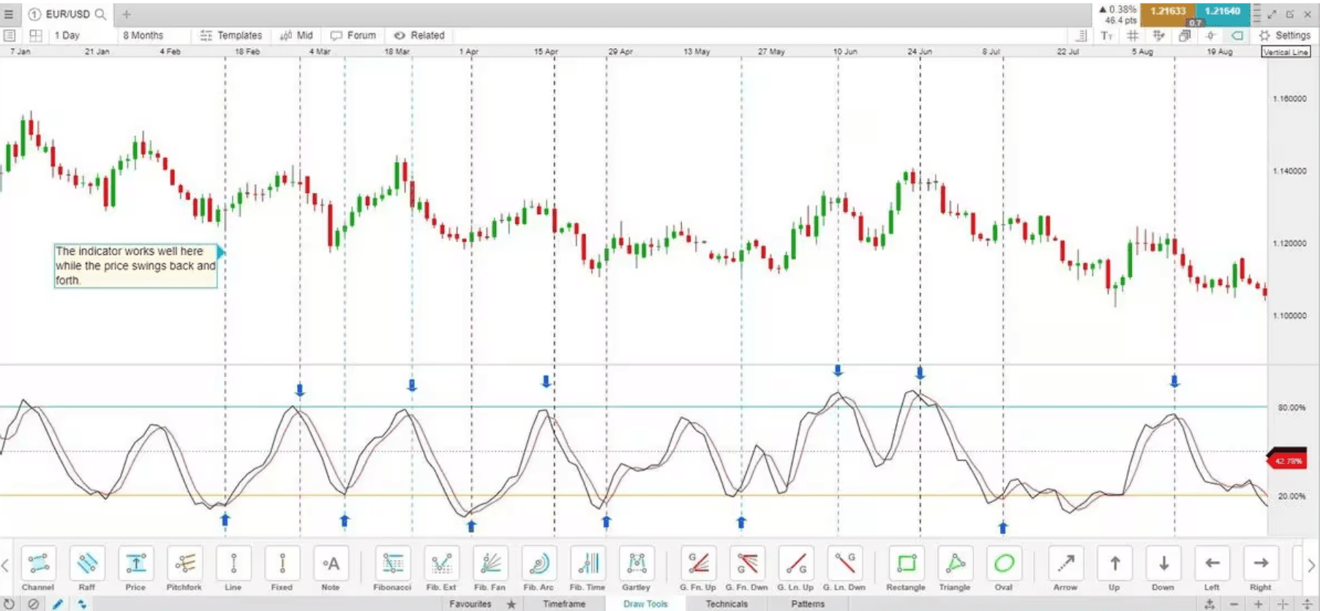The height and width of the screenshot is (611, 1320).
Task: Click the orange sell price 1.21633
Action: pyautogui.click(x=1167, y=12)
